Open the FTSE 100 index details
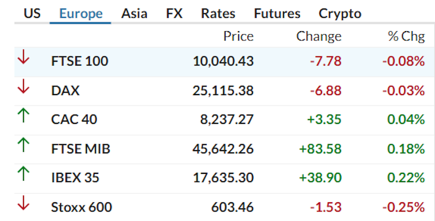 80,61
